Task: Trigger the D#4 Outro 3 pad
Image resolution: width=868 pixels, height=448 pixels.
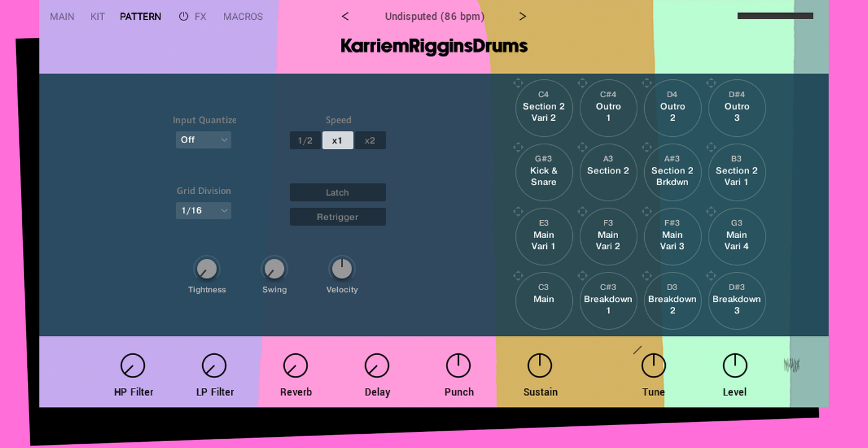Action: 737,108
